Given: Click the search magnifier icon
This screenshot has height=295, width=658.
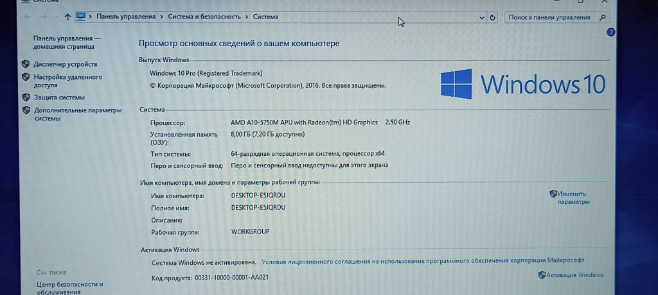Looking at the screenshot, I should [x=603, y=17].
